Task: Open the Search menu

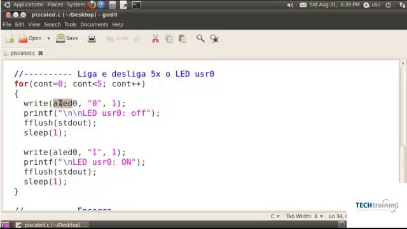Action: (x=52, y=24)
